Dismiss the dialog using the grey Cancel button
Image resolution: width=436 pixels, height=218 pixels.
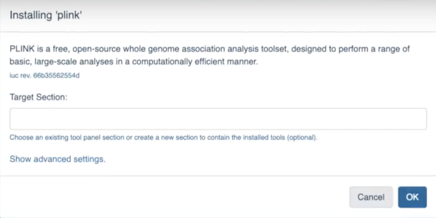pyautogui.click(x=371, y=197)
